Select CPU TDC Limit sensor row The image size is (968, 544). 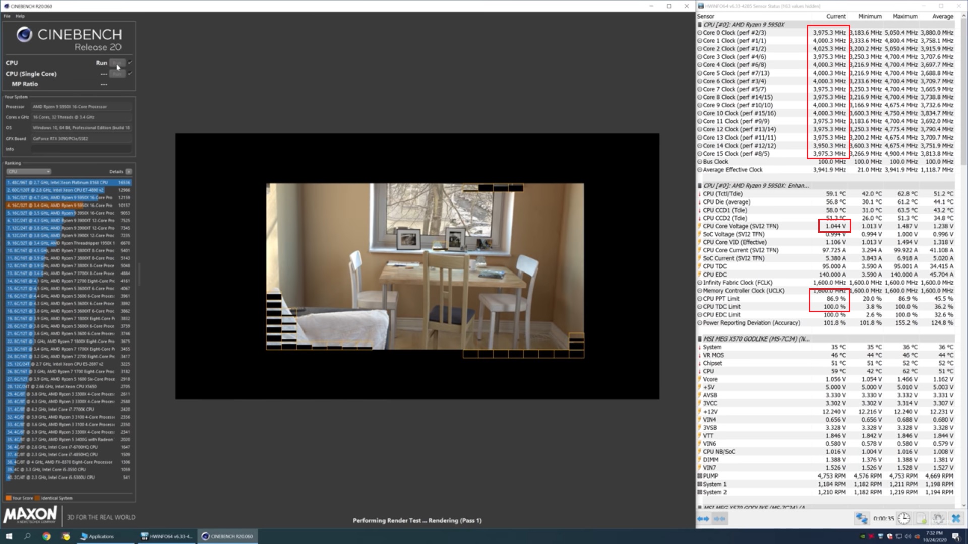point(826,307)
